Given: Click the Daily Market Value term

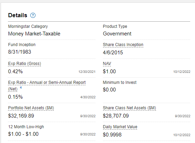Looking at the screenshot, I should tap(120, 127).
